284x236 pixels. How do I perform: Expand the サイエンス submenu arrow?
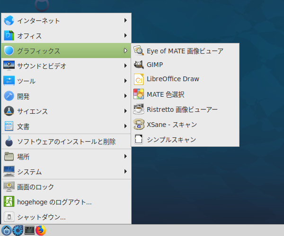coord(125,111)
